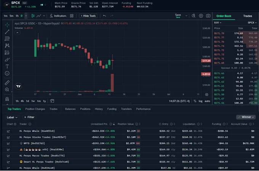Select the 1h timeframe in toolbar
Screen dimensions: 259x171
(x=17, y=16)
